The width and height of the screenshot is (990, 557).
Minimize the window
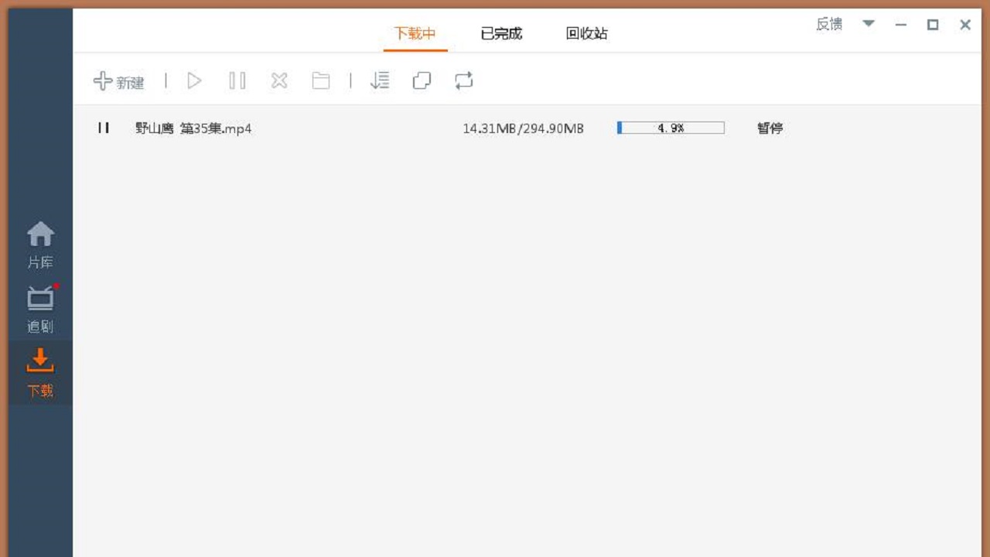point(900,25)
